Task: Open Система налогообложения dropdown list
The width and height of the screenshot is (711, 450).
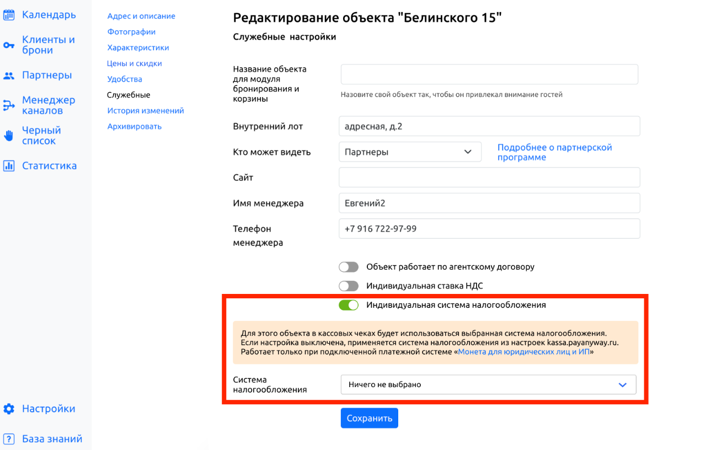Action: (x=488, y=385)
